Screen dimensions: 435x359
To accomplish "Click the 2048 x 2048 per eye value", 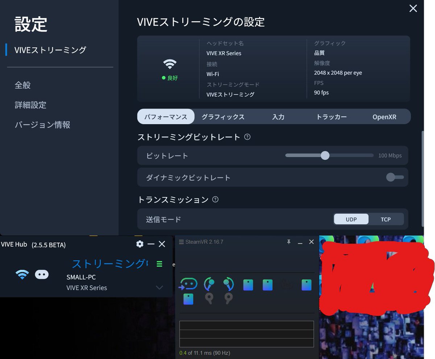I will 338,73.
